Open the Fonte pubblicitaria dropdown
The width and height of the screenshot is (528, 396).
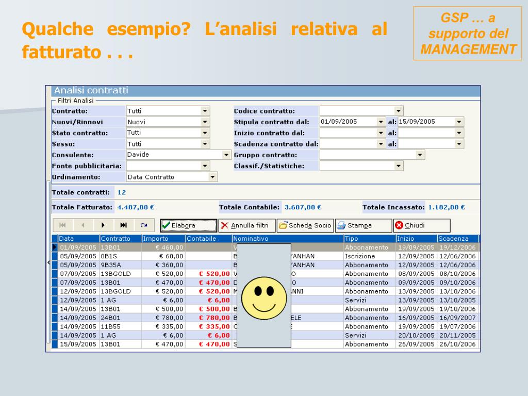205,166
